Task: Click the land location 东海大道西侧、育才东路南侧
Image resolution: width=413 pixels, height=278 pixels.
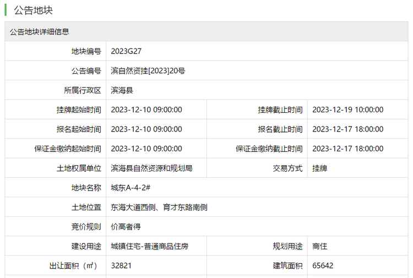Action: tap(159, 208)
